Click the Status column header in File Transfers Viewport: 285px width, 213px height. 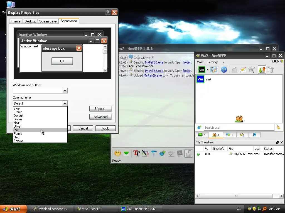273,149
